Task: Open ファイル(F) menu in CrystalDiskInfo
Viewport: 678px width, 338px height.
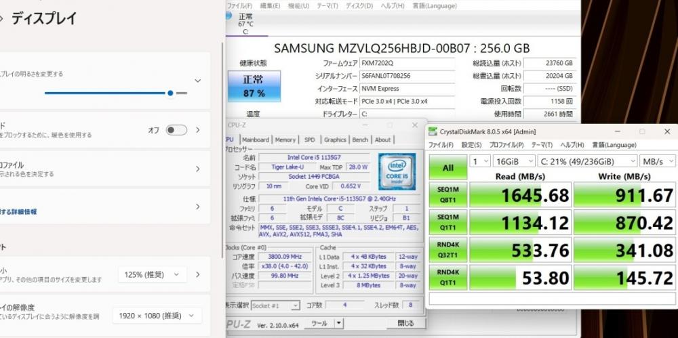Action: pyautogui.click(x=239, y=6)
